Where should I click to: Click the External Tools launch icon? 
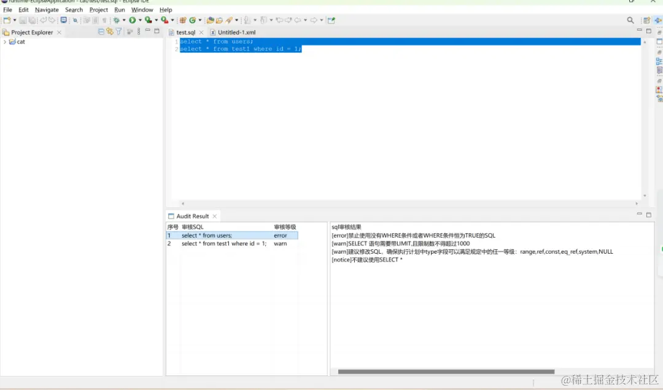tap(165, 20)
